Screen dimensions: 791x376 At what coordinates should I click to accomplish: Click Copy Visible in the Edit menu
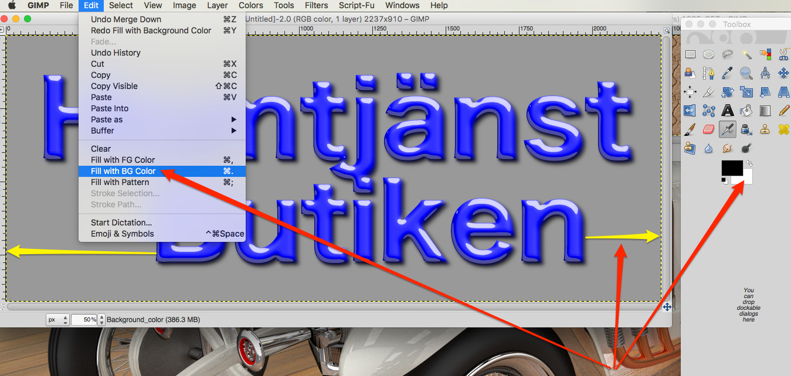pos(163,86)
